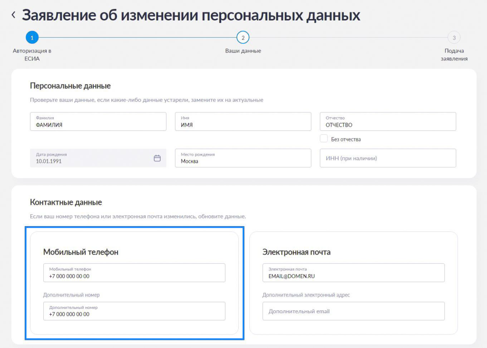This screenshot has width=487, height=348.
Task: Select step 2 circle in progress bar
Action: pos(243,38)
